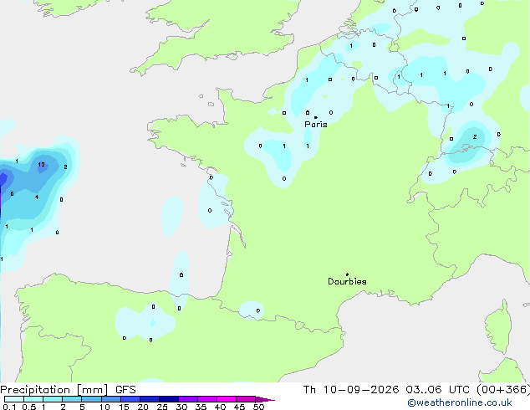530x410 pixels.
Task: Pick the 0.5–1 mm legend swatch
Action: point(33,399)
